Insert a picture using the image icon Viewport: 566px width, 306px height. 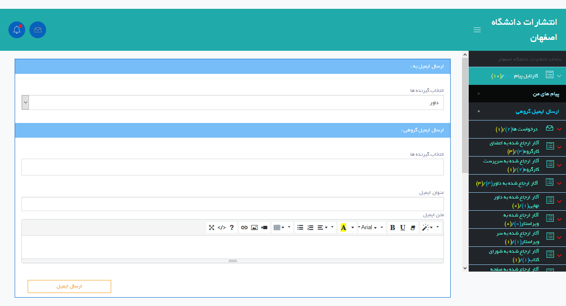pyautogui.click(x=254, y=228)
